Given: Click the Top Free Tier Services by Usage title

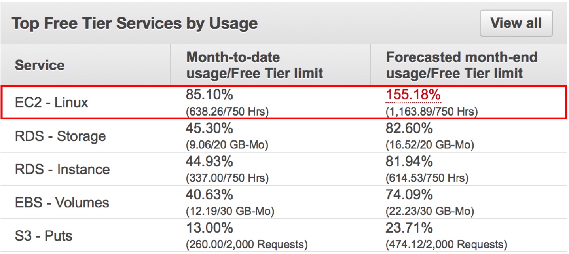Looking at the screenshot, I should click(x=135, y=23).
